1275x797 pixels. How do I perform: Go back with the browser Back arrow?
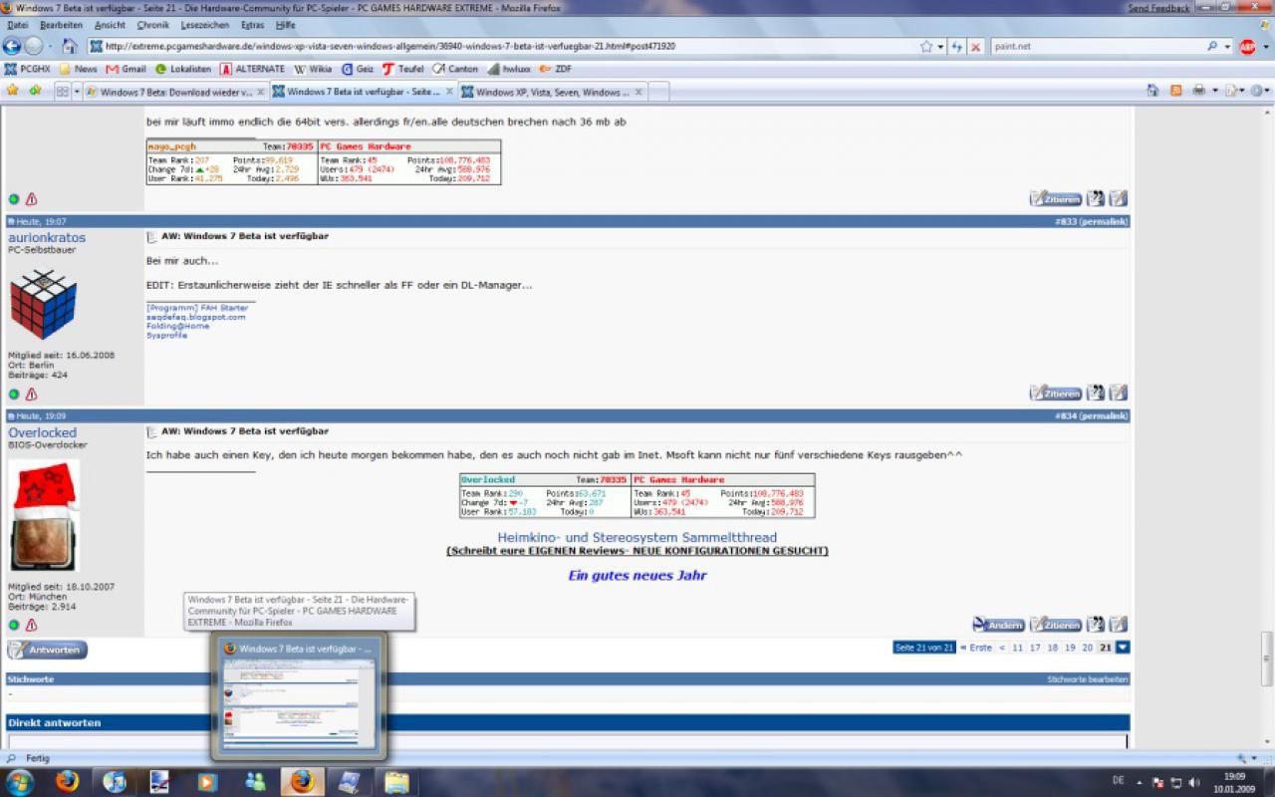(12, 46)
